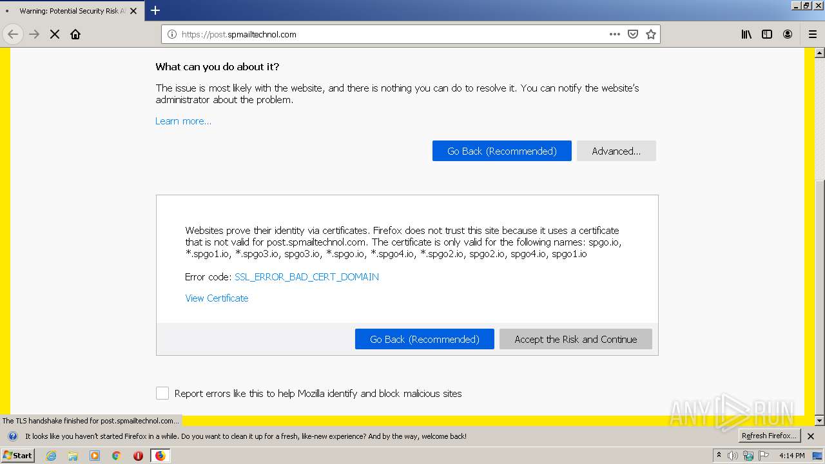Image resolution: width=825 pixels, height=464 pixels.
Task: Save page to Pocket icon
Action: coord(633,34)
